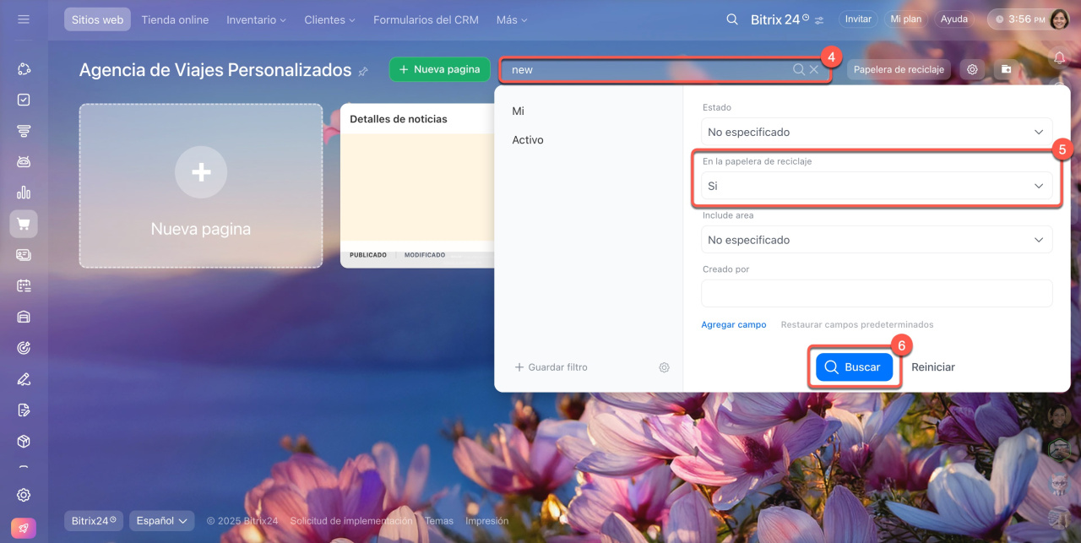Click the folder icon next to settings
1081x543 pixels.
click(1005, 69)
